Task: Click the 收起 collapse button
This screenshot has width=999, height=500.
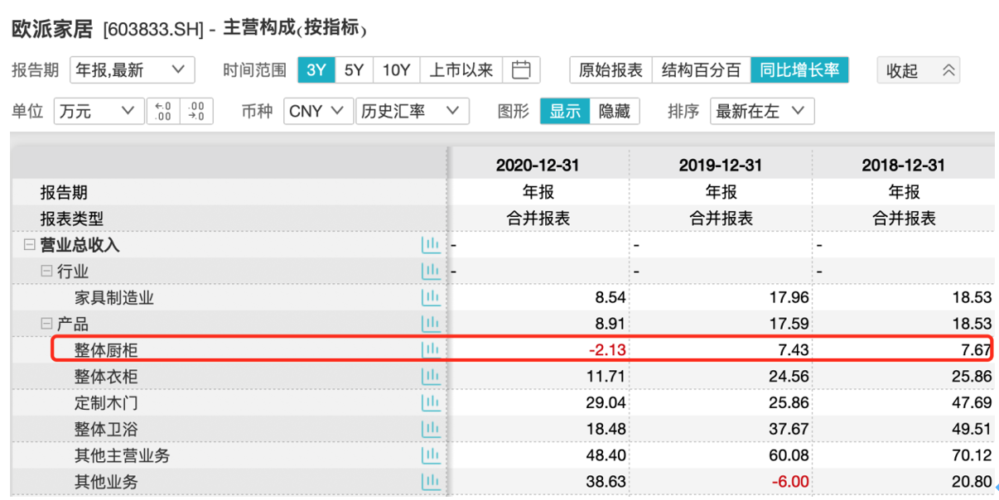Action: [919, 70]
